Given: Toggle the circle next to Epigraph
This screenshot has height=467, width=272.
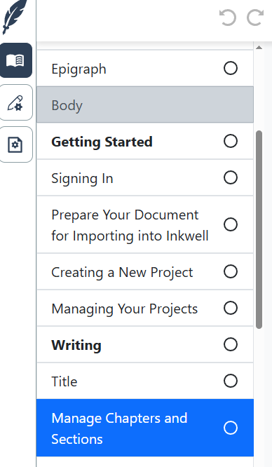Looking at the screenshot, I should tap(231, 68).
